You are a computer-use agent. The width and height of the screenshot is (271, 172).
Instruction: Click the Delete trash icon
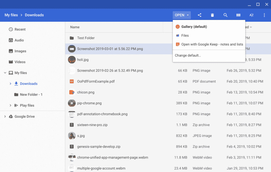pos(212,15)
